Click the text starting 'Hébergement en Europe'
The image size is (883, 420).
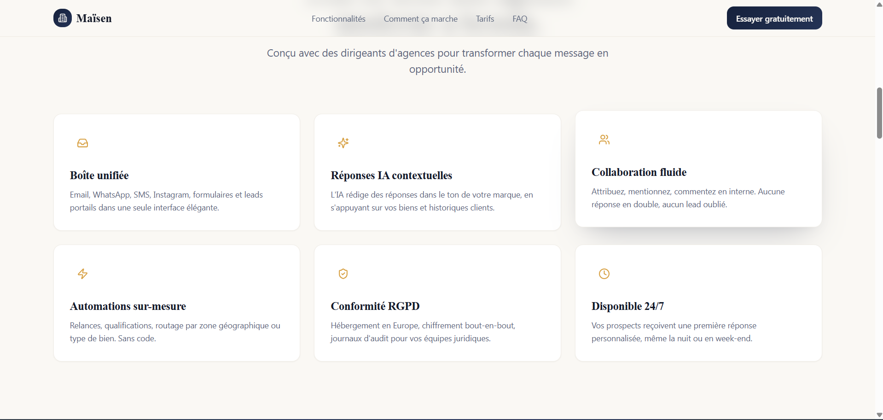coord(423,332)
